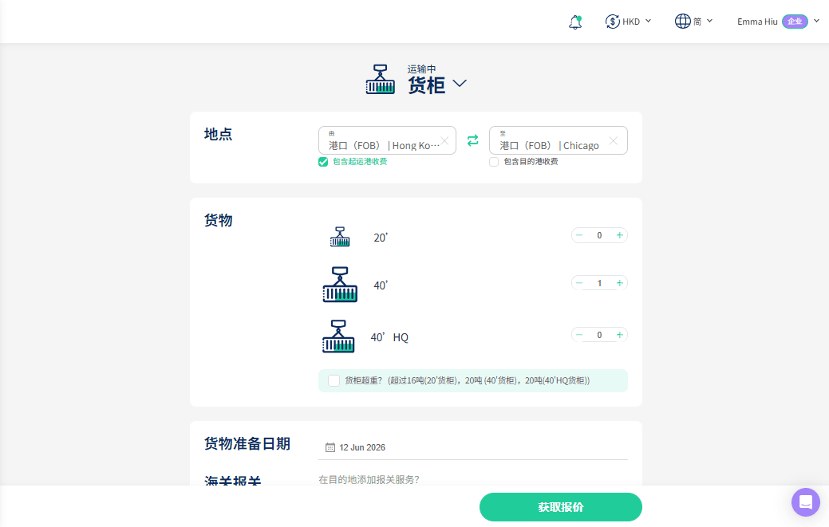The width and height of the screenshot is (829, 527).
Task: Click the 运输中 label
Action: [421, 69]
